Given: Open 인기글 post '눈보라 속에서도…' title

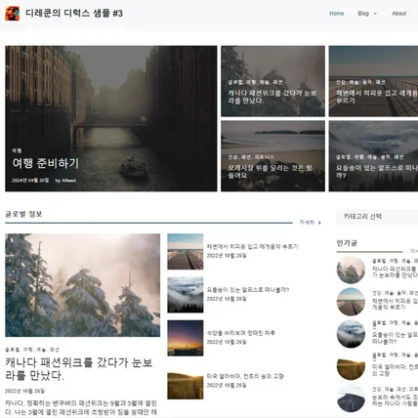Looking at the screenshot, I should click(395, 400).
